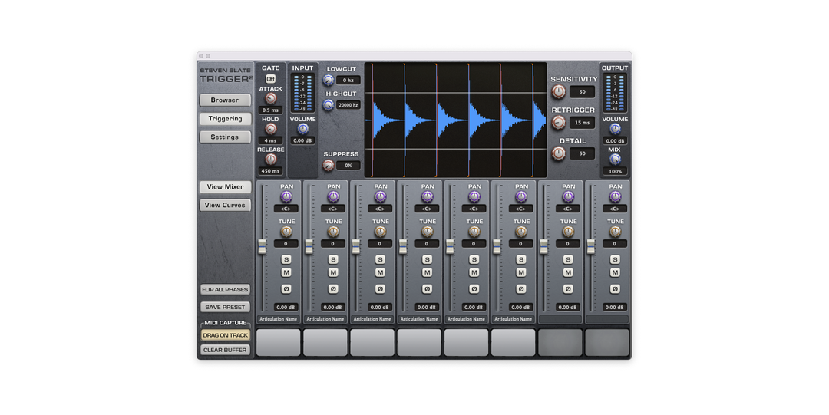Mute the third mixer channel

(x=380, y=272)
